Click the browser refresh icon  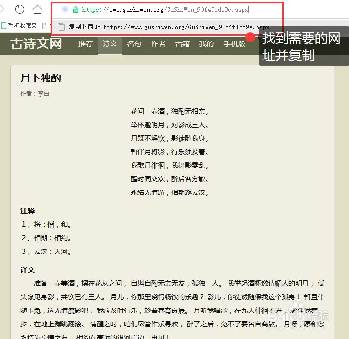click(x=19, y=9)
